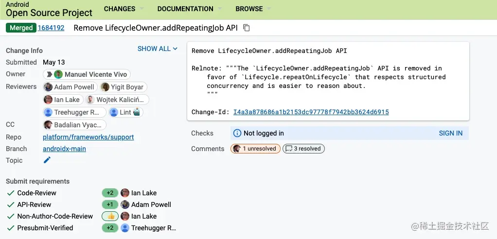This screenshot has height=239, width=497.
Task: Copy the change subject with copy icon
Action: pyautogui.click(x=246, y=28)
